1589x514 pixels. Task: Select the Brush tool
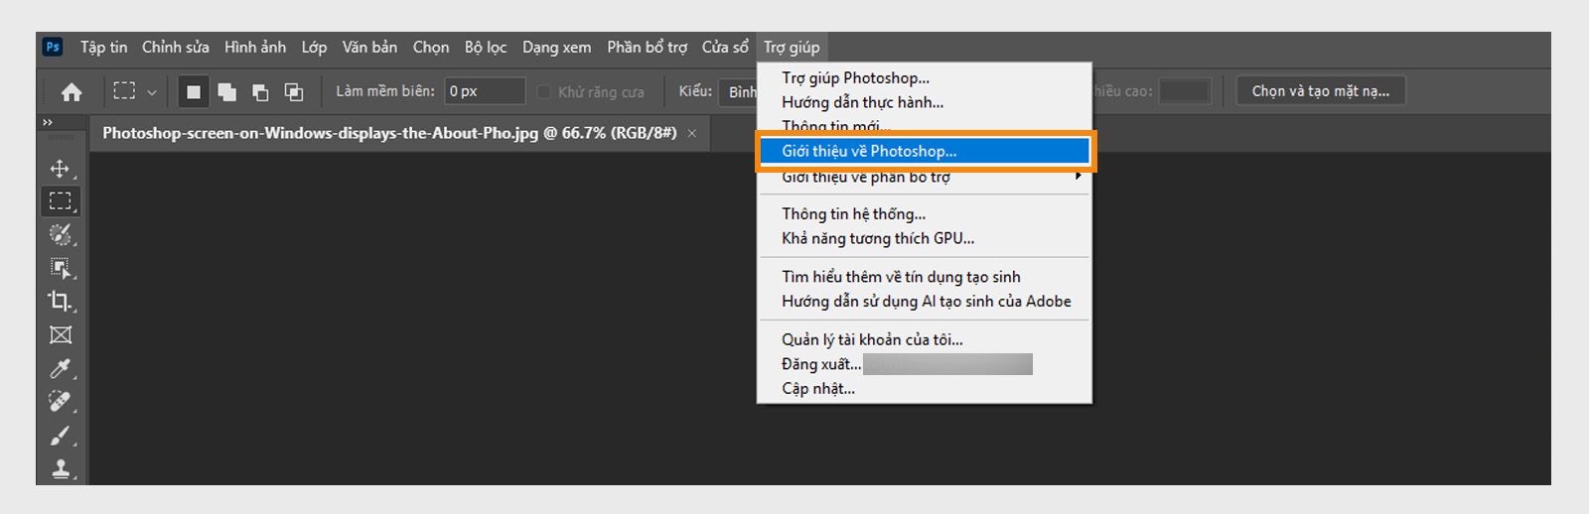(61, 436)
